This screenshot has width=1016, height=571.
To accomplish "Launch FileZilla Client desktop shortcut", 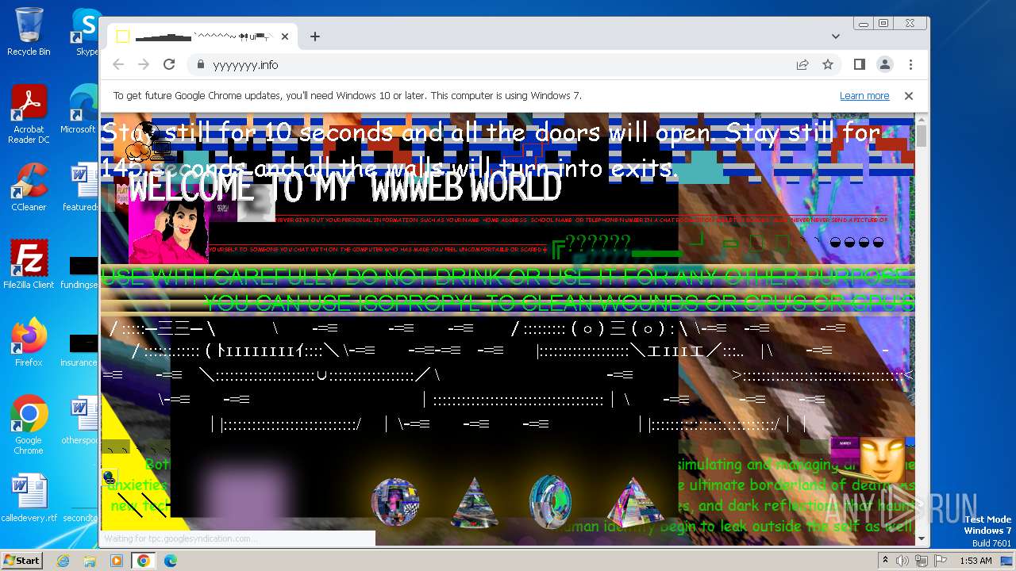I will pyautogui.click(x=29, y=266).
